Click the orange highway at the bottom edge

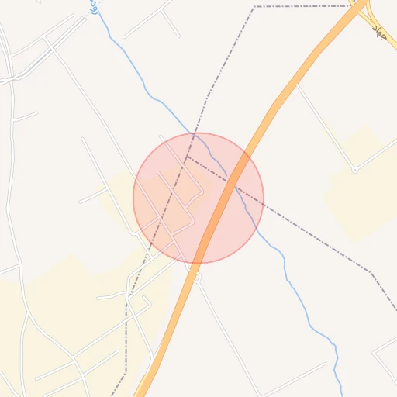(x=141, y=390)
